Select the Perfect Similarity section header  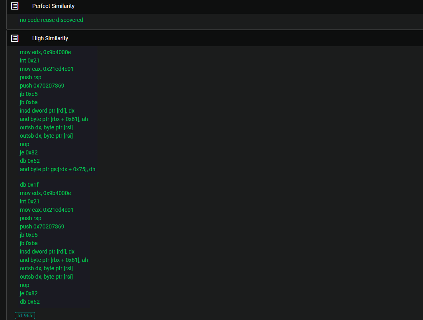pyautogui.click(x=215, y=6)
